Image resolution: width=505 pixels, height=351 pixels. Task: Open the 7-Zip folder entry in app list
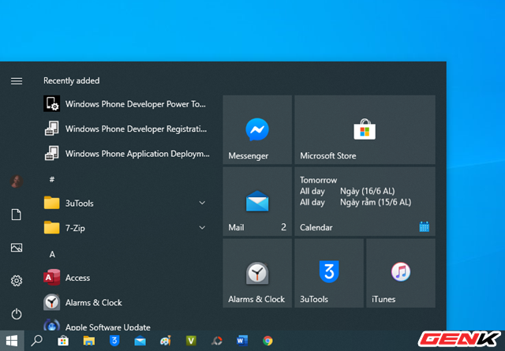coord(126,228)
